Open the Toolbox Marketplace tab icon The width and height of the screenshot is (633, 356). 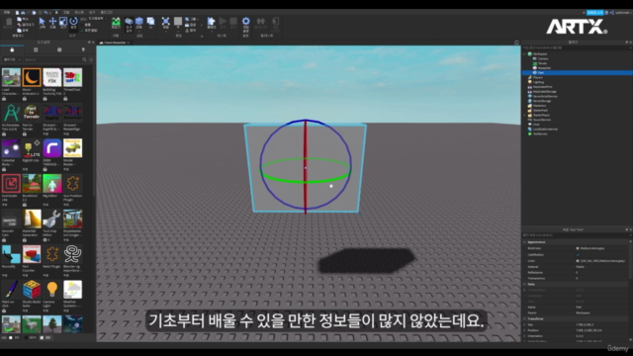12,49
